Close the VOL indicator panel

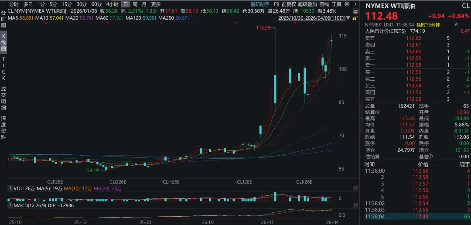point(355,188)
